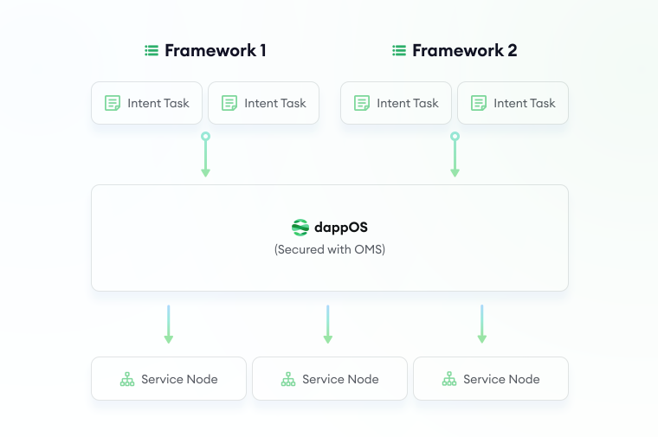Select the "Intent Task" label in Framework 1's first card
The height and width of the screenshot is (437, 658).
coord(158,103)
